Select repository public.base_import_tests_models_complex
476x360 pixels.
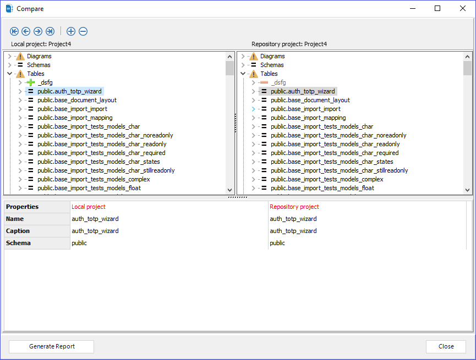pos(327,179)
